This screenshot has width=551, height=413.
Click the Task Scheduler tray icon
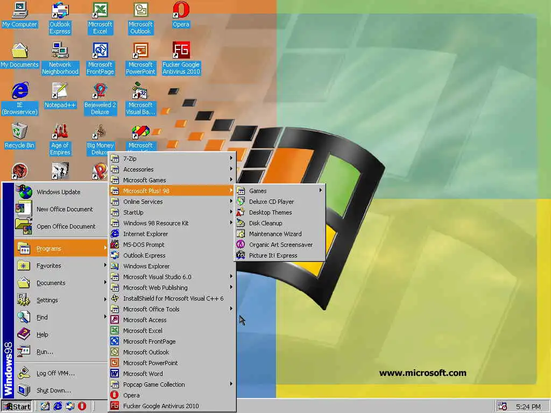[503, 407]
